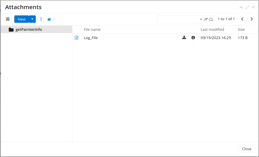Run search with the magnifier icon
259x157 pixels.
[211, 19]
